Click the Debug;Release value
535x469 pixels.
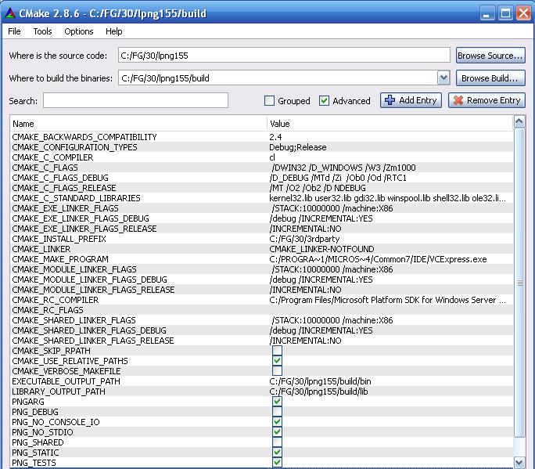pyautogui.click(x=297, y=147)
